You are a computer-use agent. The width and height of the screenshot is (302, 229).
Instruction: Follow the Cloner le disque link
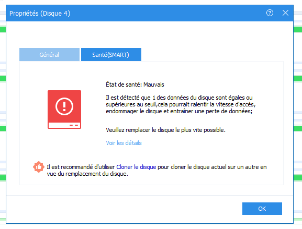click(136, 167)
